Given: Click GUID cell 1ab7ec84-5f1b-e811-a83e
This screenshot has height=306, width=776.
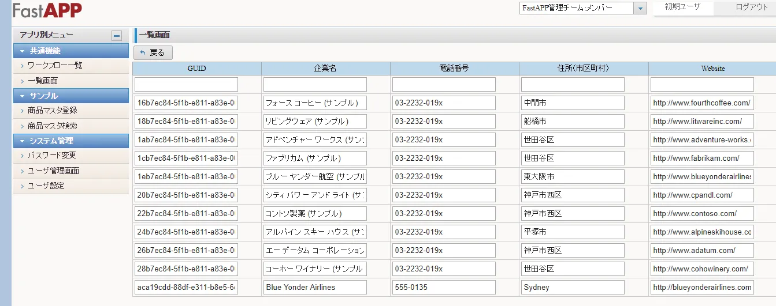Looking at the screenshot, I should [x=186, y=140].
